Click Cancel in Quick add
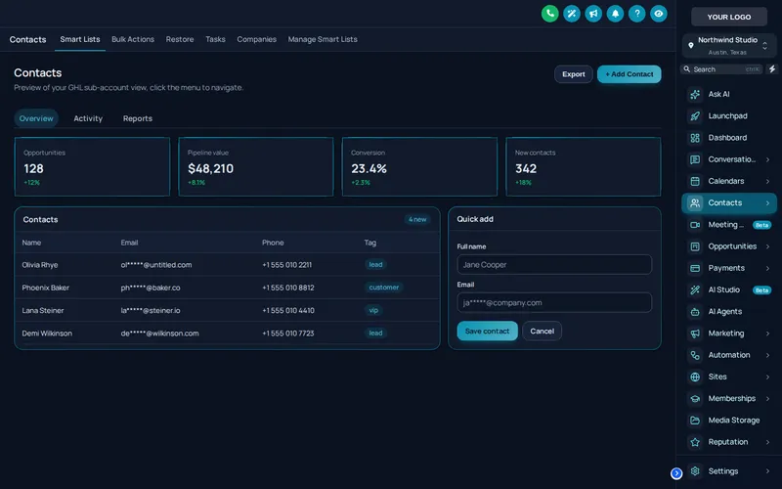 tap(543, 332)
